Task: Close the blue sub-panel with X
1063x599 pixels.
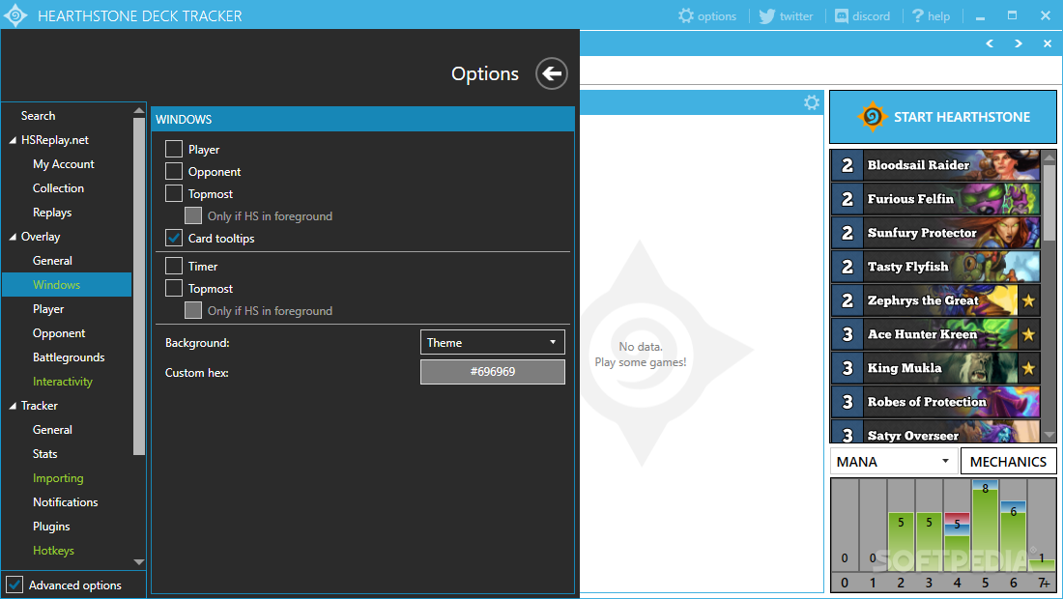Action: point(1048,43)
